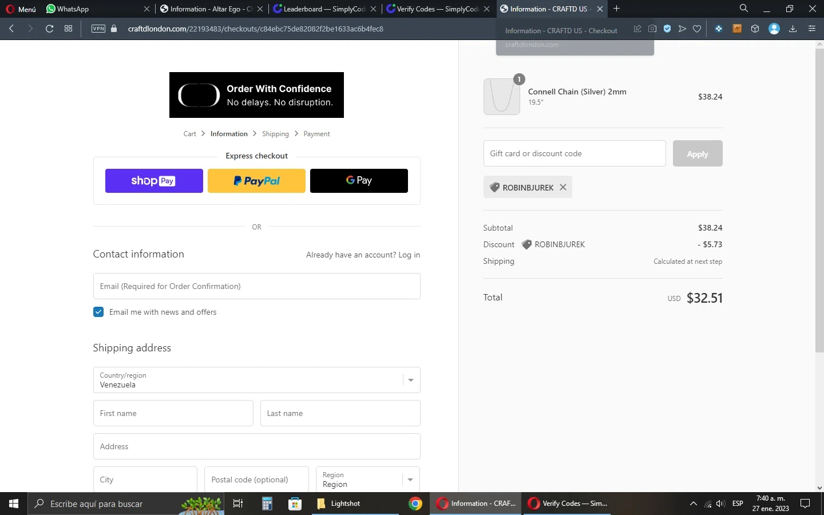Check out with Shop Pay
This screenshot has width=824, height=515.
154,181
